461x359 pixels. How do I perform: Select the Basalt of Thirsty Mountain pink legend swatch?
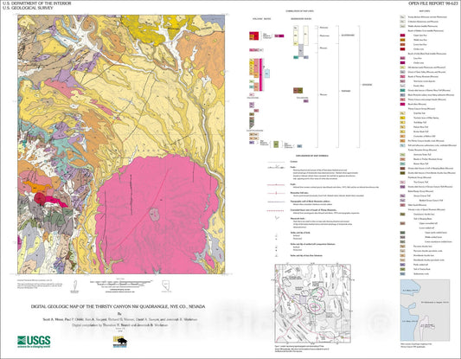pyautogui.click(x=402, y=77)
